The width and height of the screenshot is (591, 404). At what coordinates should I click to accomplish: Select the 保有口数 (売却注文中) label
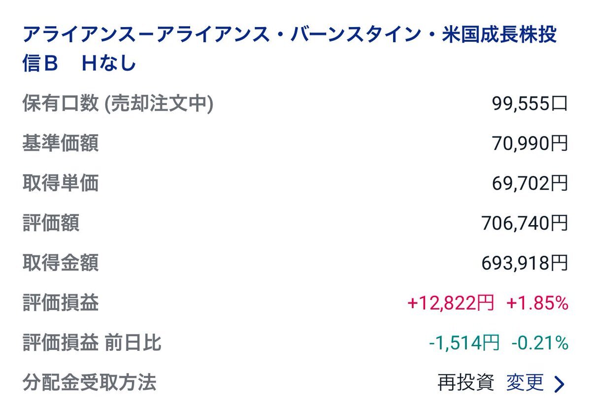point(118,103)
